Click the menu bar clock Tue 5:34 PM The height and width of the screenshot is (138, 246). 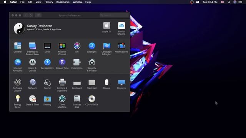(210, 2)
